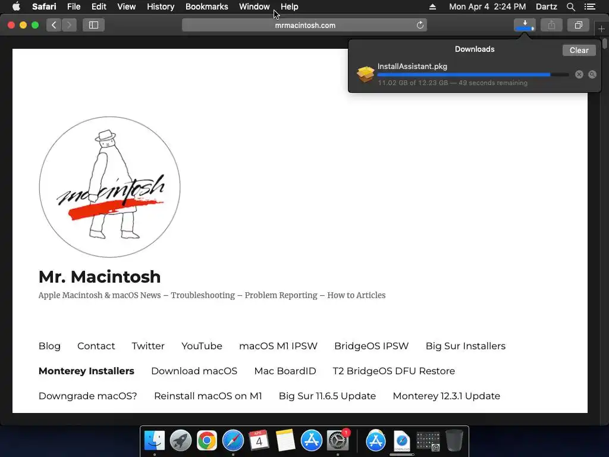Screen dimensions: 609x457
Task: Open Reinstall macOS on M1 link
Action: pyautogui.click(x=208, y=396)
